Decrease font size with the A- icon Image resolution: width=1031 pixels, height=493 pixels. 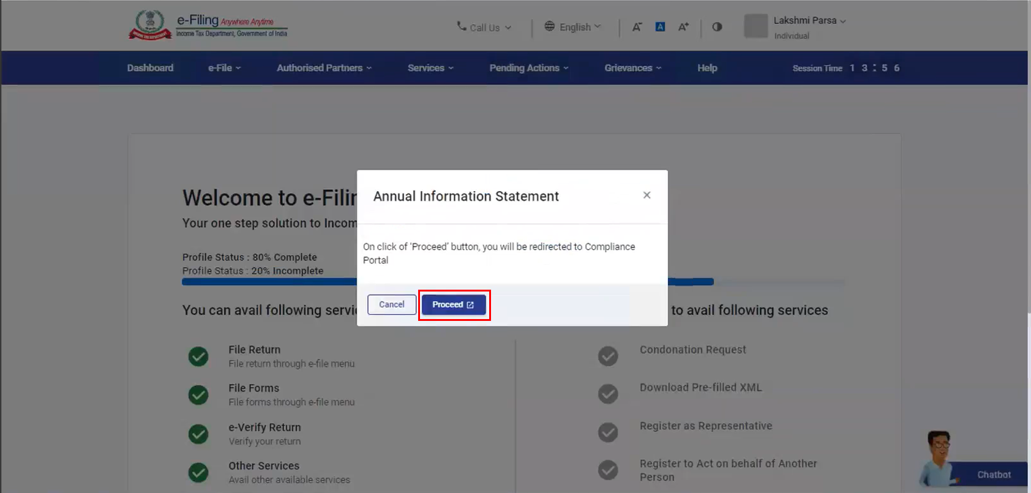[x=637, y=27]
